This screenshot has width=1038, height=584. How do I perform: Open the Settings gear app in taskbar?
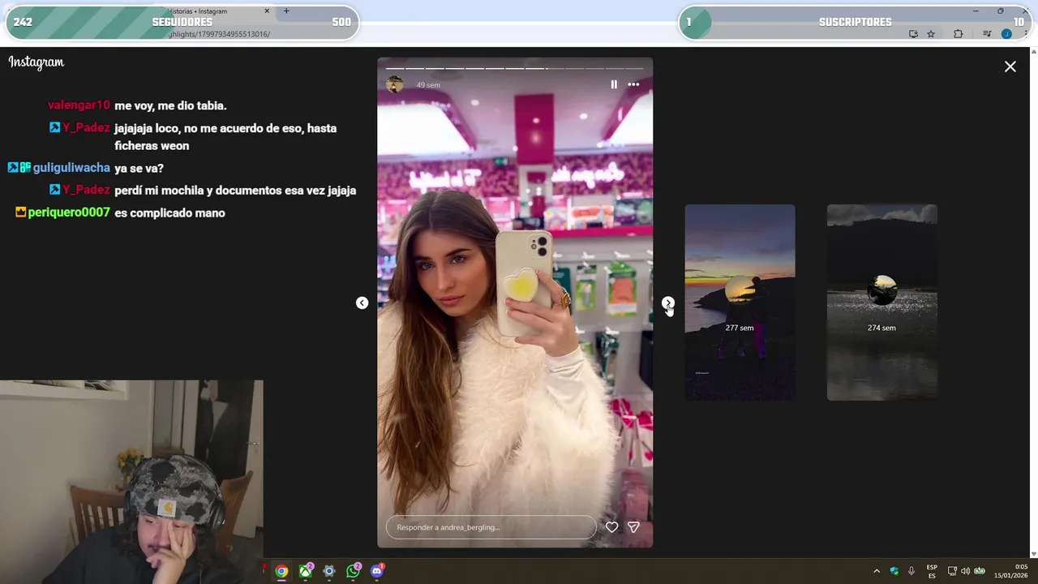329,571
